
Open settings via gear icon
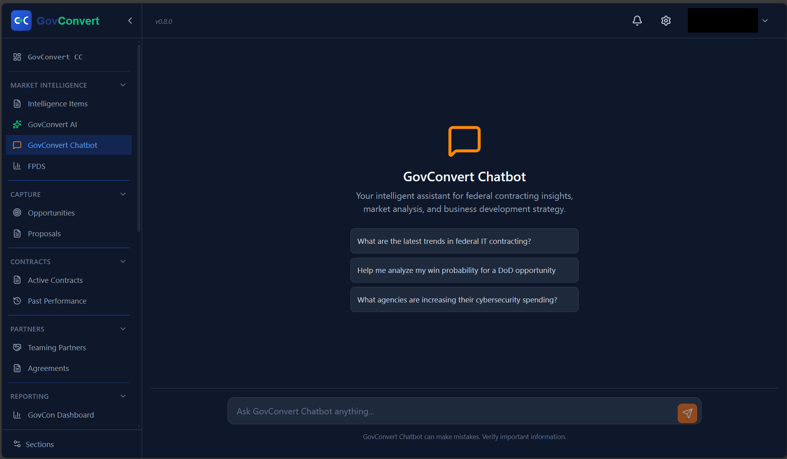point(666,21)
